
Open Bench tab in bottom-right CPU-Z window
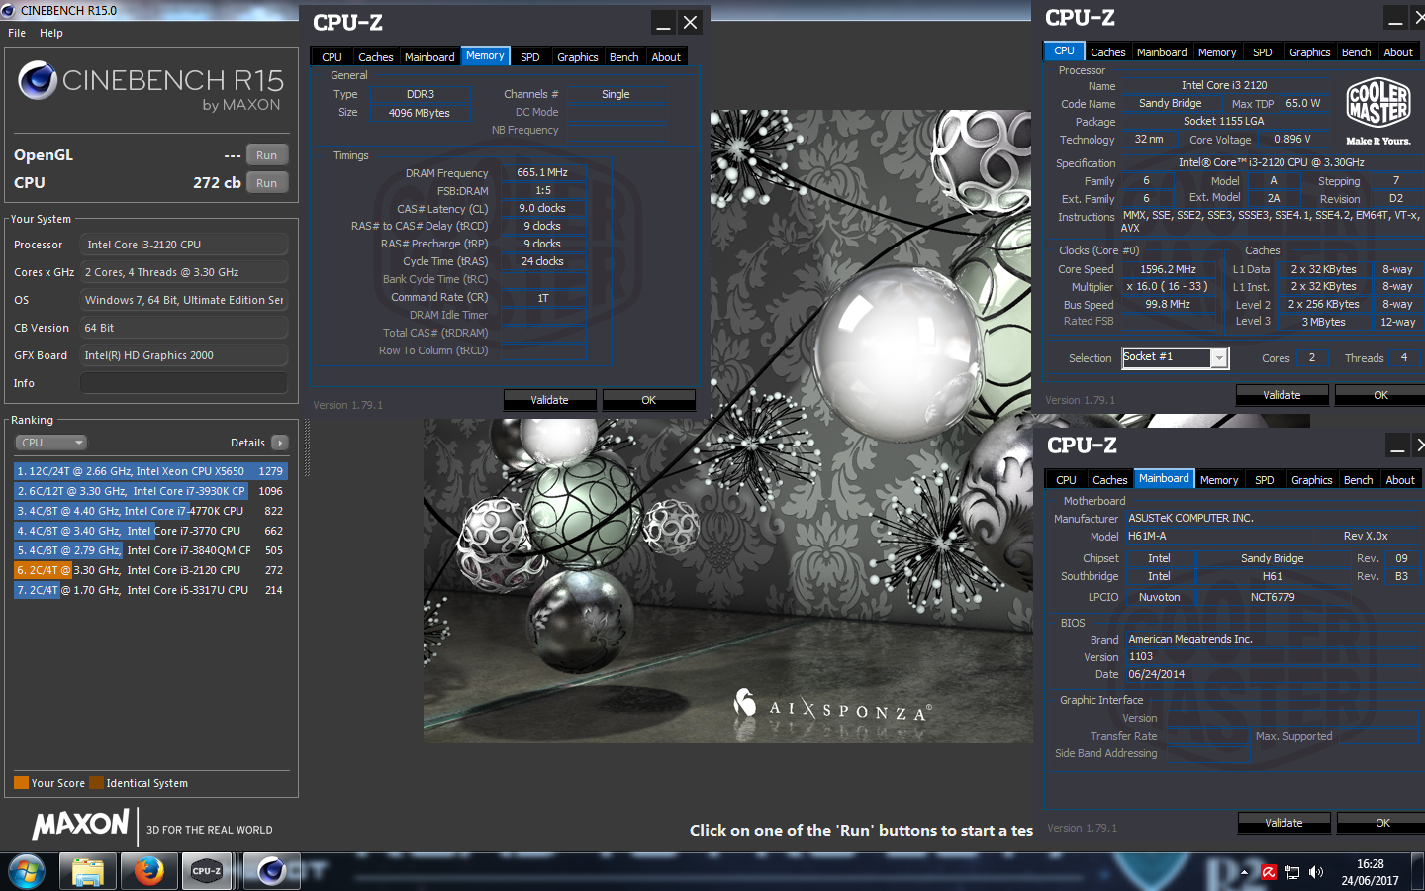click(x=1359, y=480)
